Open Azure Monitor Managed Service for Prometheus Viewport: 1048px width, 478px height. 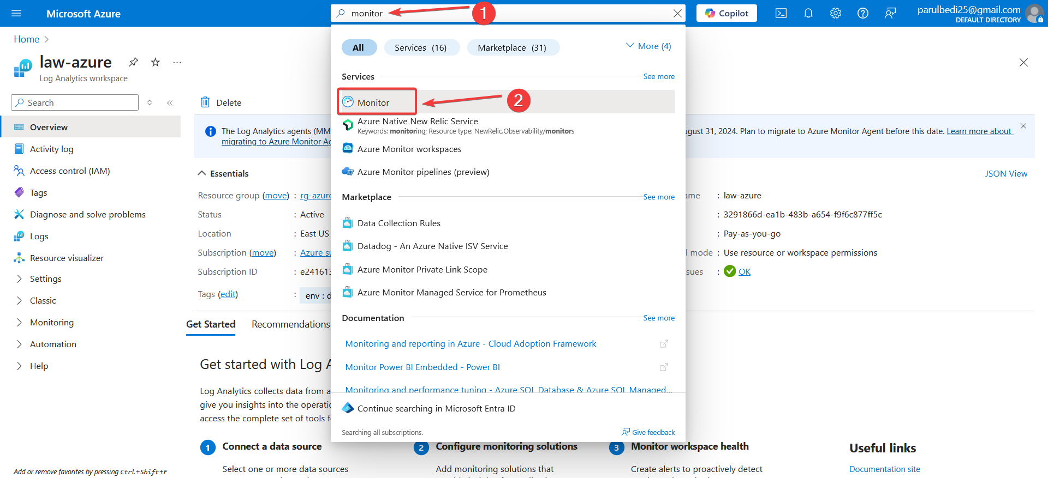508,292
